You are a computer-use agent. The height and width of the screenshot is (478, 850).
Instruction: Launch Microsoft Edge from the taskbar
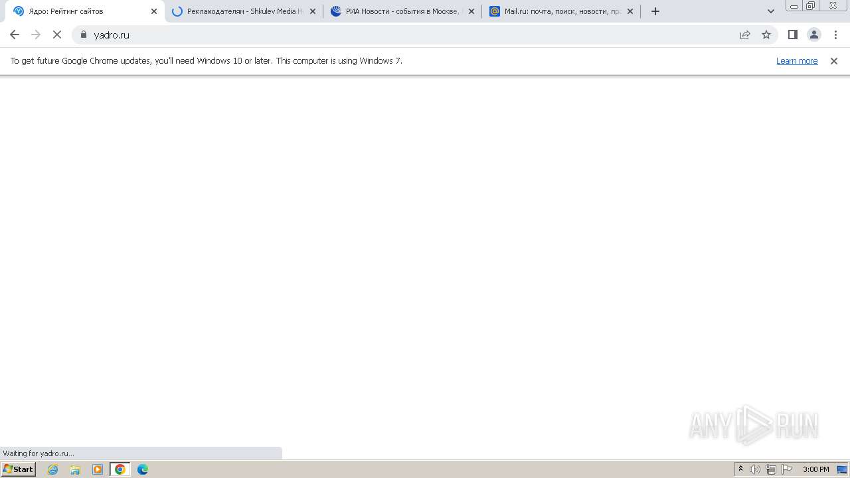click(143, 469)
